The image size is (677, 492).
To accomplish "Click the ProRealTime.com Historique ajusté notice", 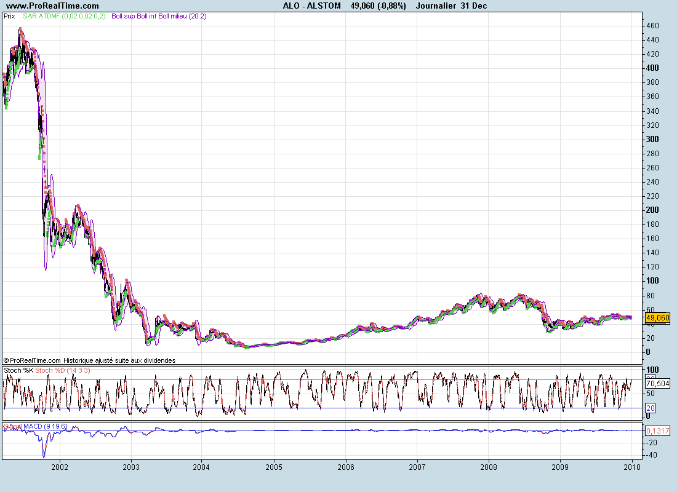I will click(89, 360).
